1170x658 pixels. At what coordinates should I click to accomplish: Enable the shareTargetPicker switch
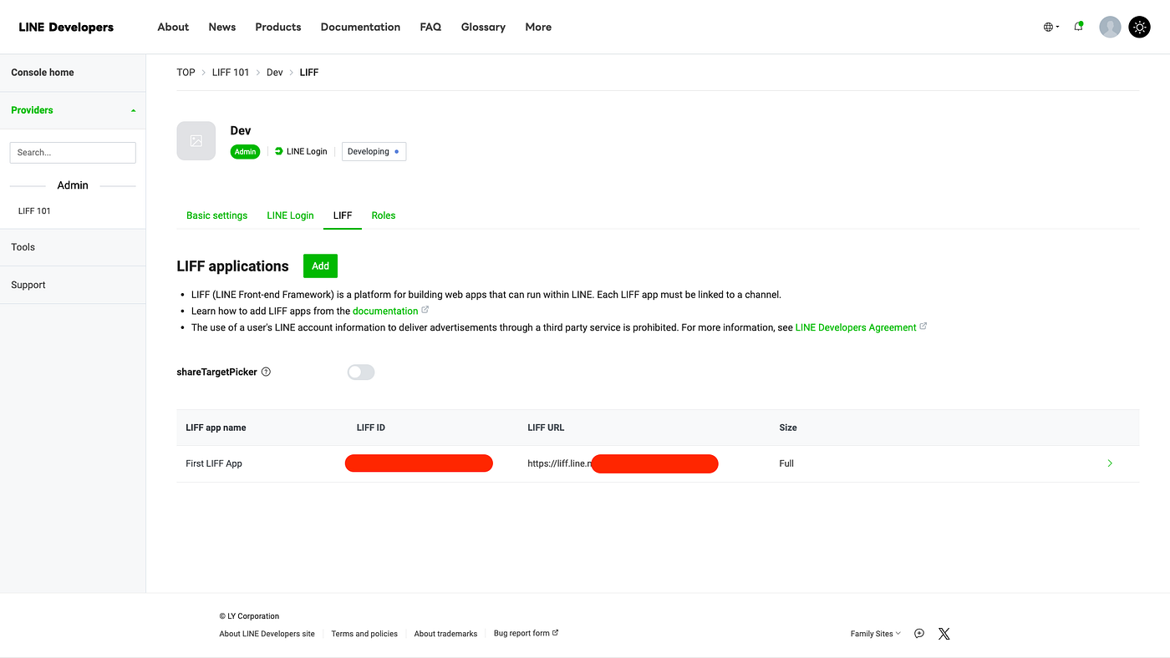coord(361,372)
